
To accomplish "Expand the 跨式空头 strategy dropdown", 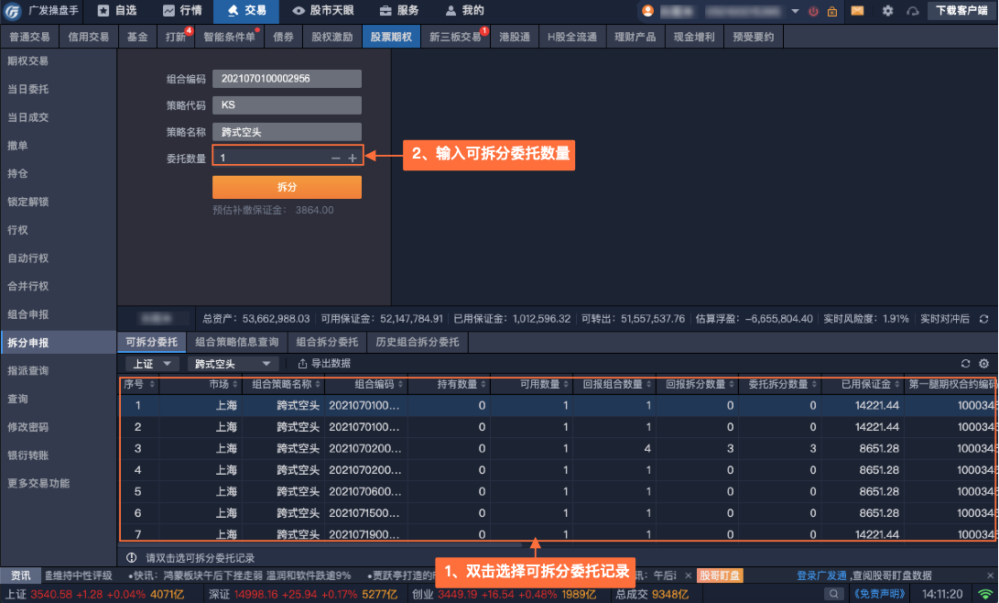I will [233, 364].
